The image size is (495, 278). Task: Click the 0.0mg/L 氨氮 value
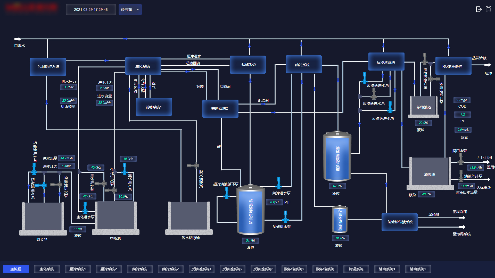(x=463, y=130)
